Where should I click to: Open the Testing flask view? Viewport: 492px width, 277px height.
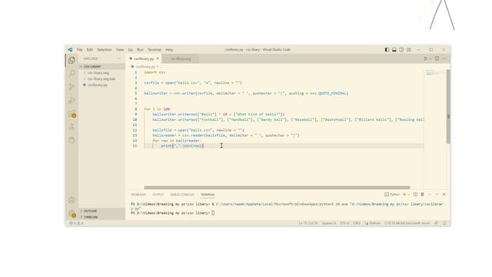[x=71, y=126]
